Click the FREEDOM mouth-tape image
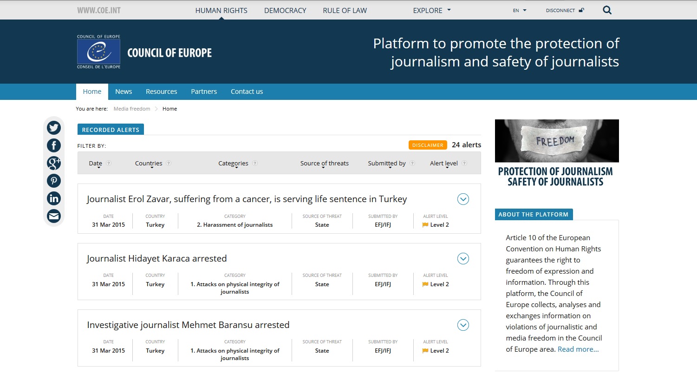697x374 pixels. pyautogui.click(x=556, y=140)
